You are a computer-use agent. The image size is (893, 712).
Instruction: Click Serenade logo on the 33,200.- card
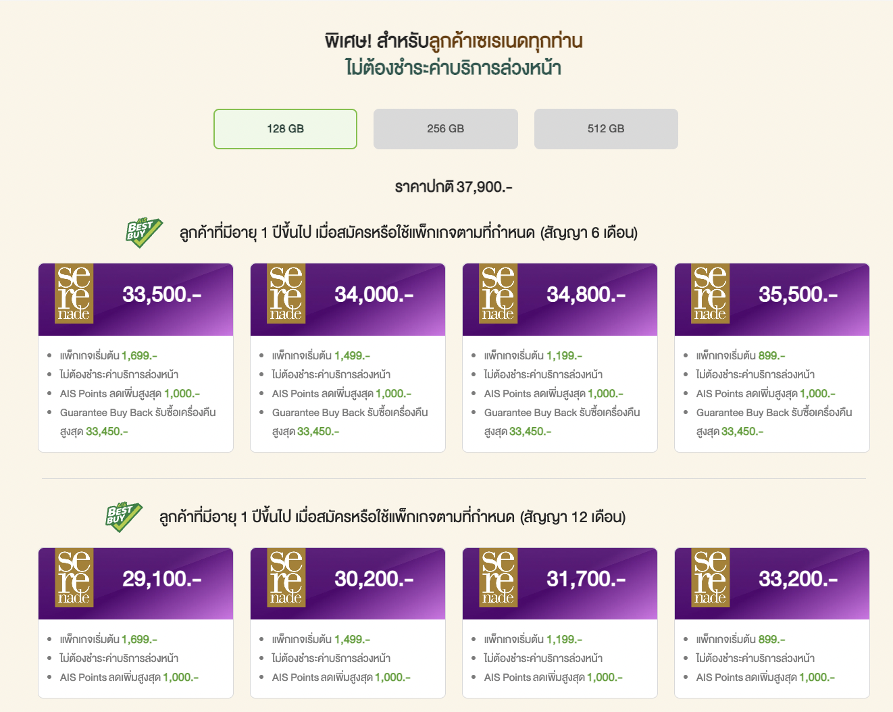[710, 578]
